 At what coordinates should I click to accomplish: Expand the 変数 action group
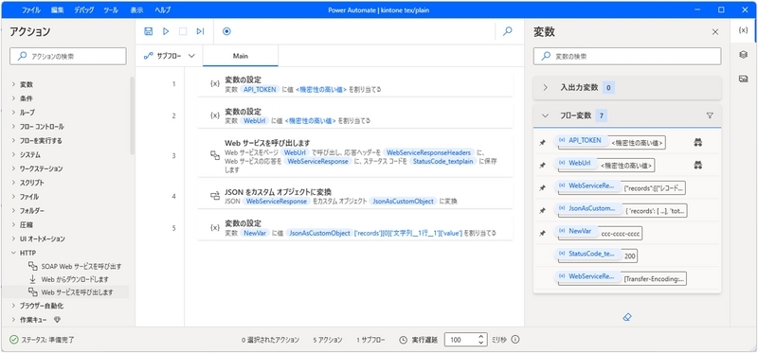13,84
